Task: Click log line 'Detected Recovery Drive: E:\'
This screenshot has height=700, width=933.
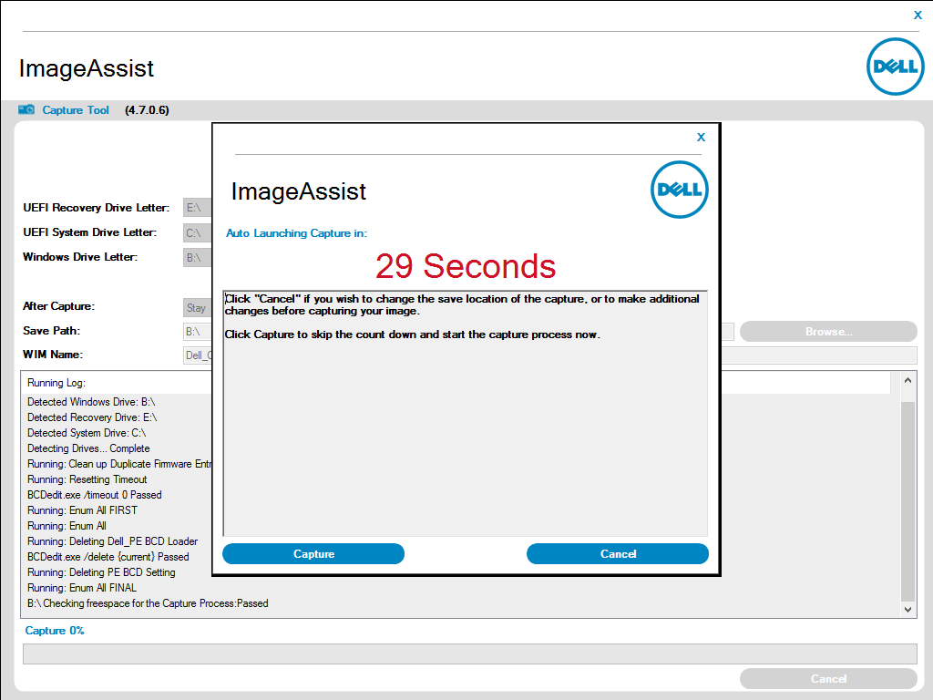Action: (x=92, y=417)
